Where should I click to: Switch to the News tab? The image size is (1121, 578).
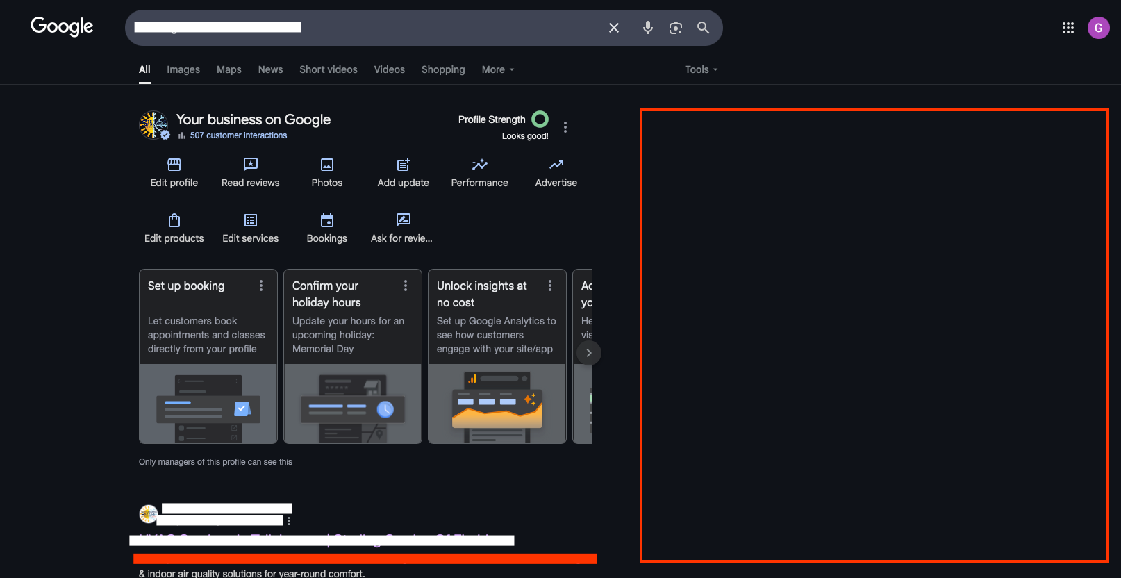click(x=270, y=69)
